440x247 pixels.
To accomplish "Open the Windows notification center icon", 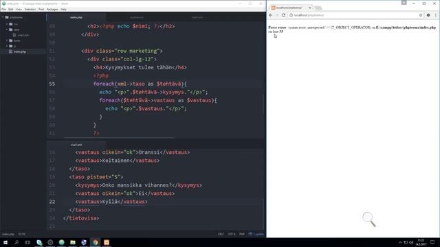I will click(432, 242).
